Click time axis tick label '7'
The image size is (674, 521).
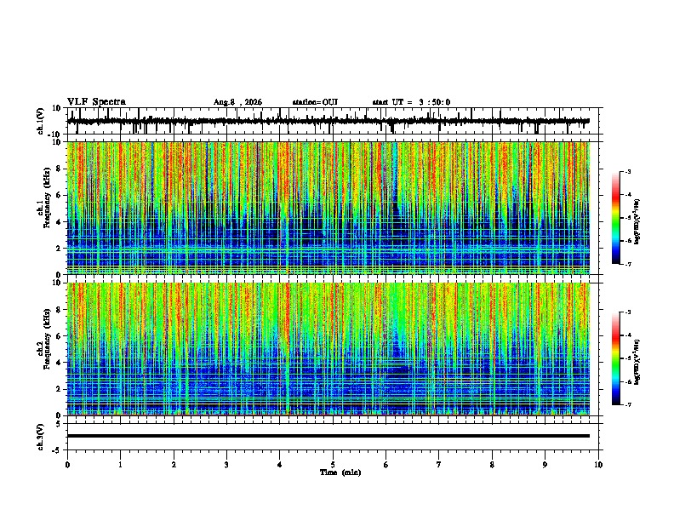[x=439, y=465]
